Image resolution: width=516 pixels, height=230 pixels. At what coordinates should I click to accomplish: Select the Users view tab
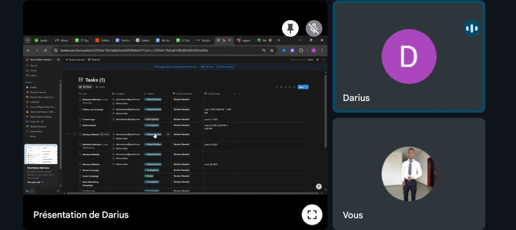click(x=101, y=87)
